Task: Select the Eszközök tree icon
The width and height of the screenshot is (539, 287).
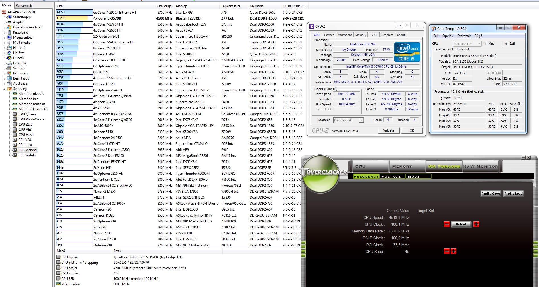Action: [x=9, y=63]
